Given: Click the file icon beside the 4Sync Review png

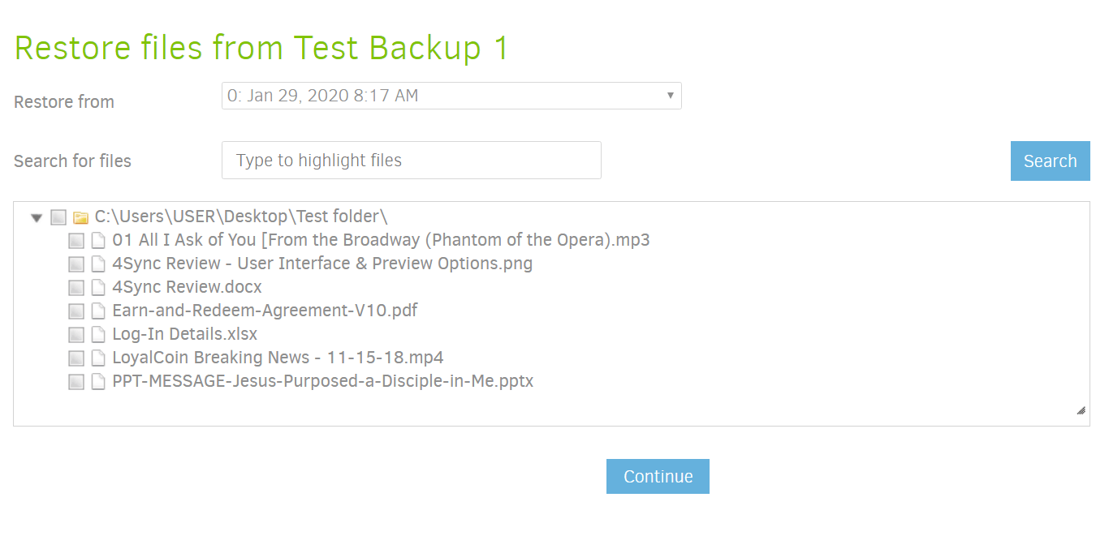Looking at the screenshot, I should [x=99, y=264].
